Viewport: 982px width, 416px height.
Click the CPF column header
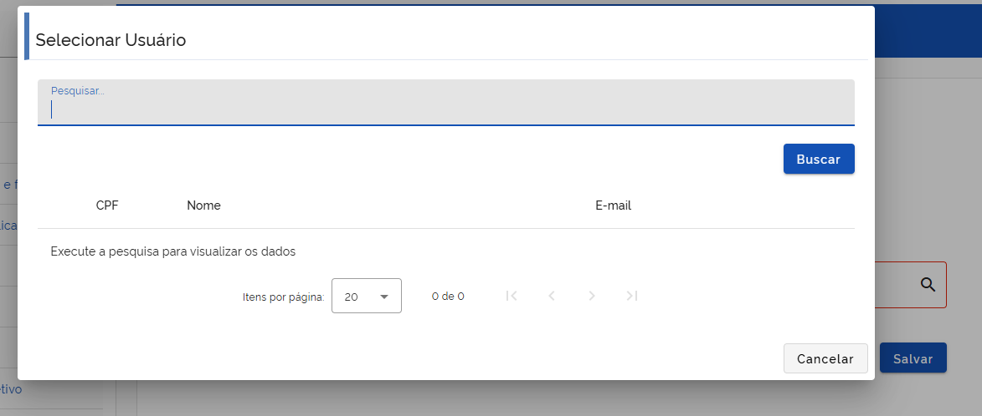(x=107, y=205)
